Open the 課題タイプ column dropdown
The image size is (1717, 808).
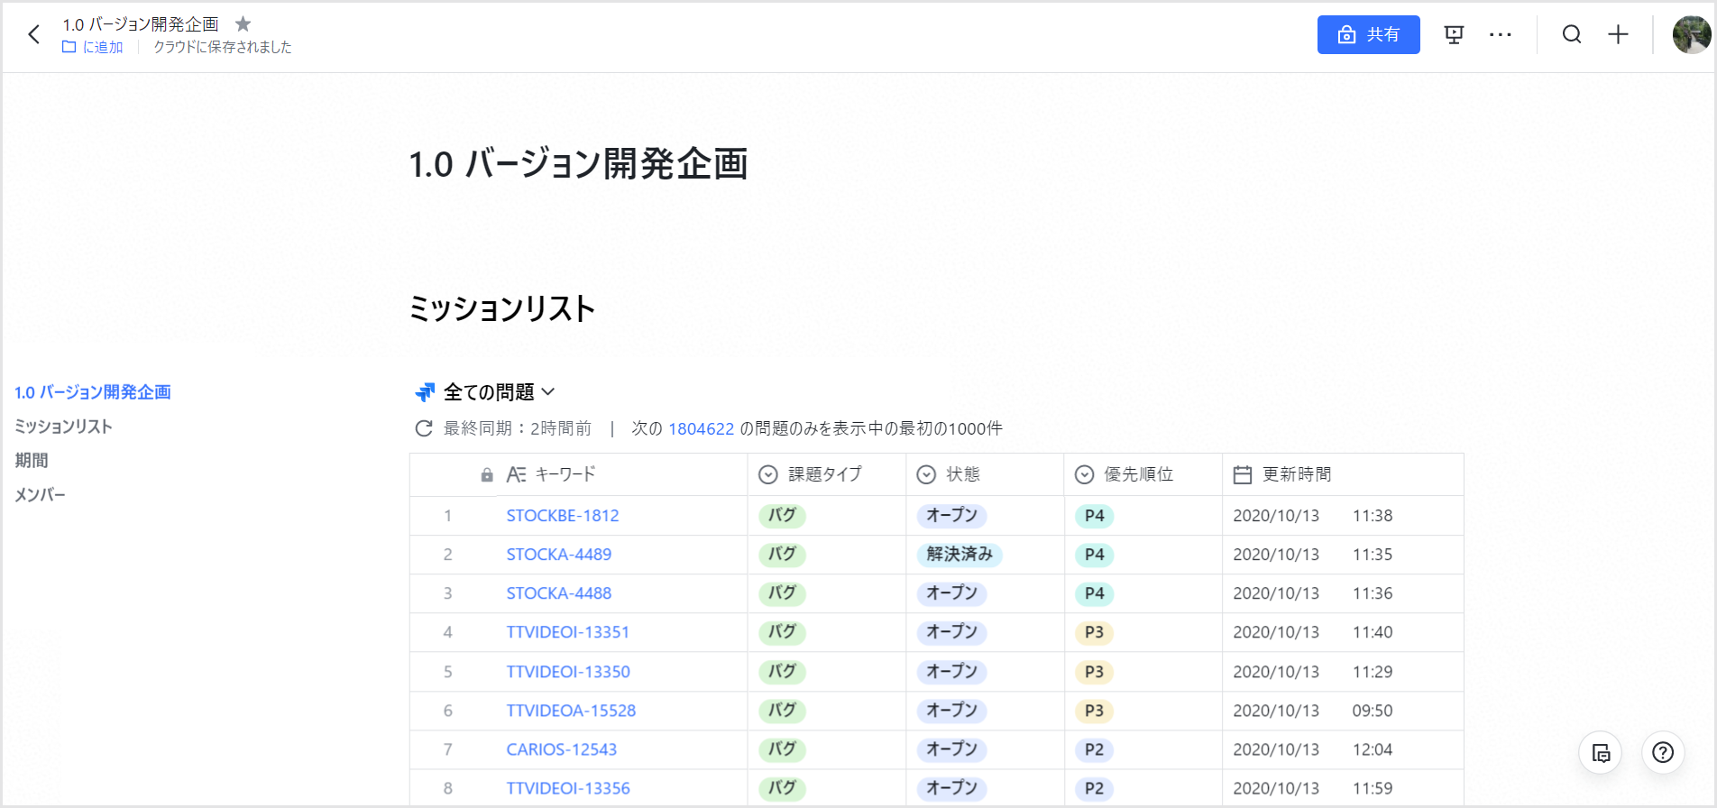click(x=767, y=475)
